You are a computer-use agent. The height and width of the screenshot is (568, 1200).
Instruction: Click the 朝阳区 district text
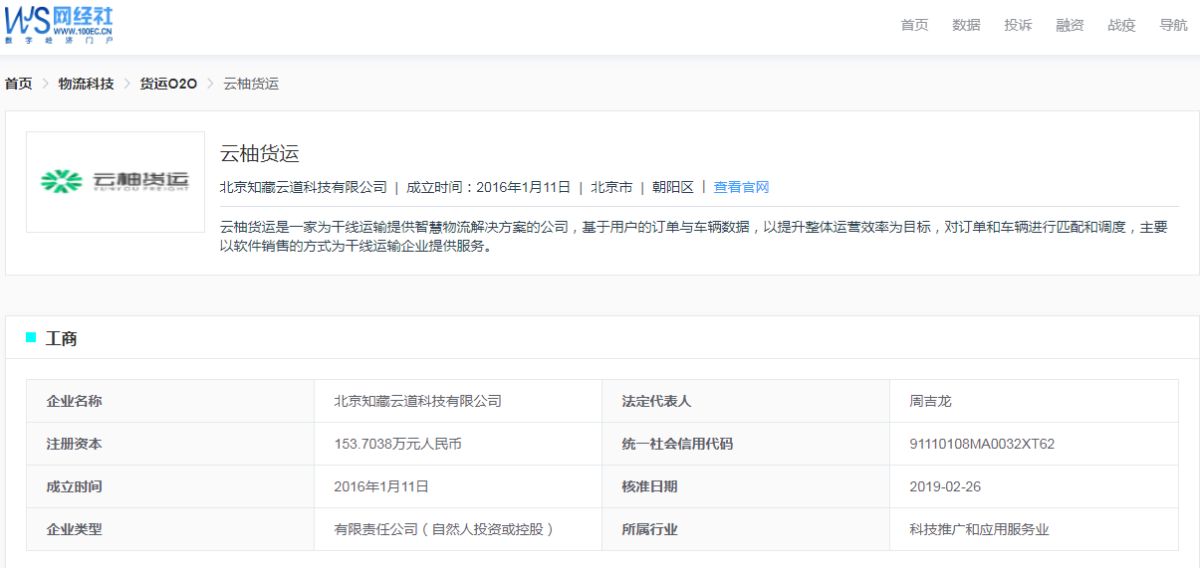point(673,187)
